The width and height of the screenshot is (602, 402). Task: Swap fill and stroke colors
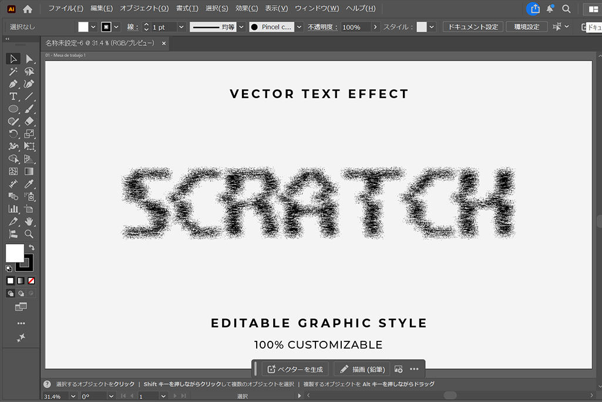32,247
